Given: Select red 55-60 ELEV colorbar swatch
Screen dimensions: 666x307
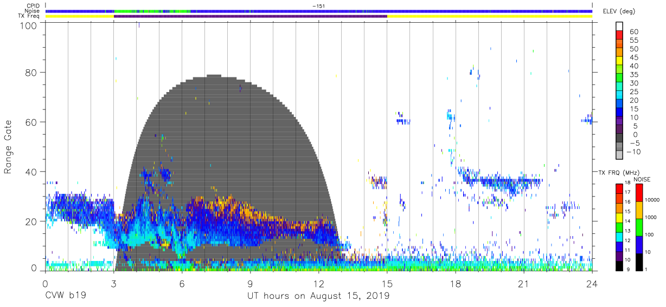Looking at the screenshot, I should coord(620,36).
